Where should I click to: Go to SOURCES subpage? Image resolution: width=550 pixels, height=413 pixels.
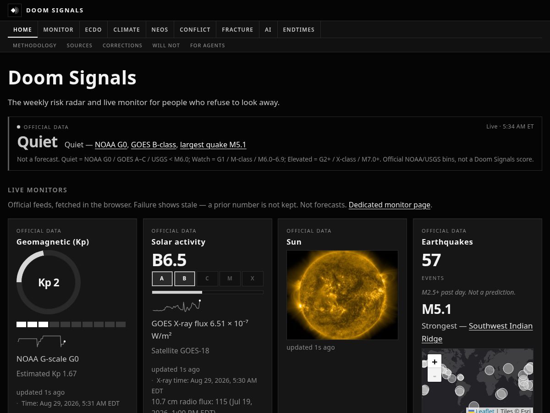tap(80, 45)
